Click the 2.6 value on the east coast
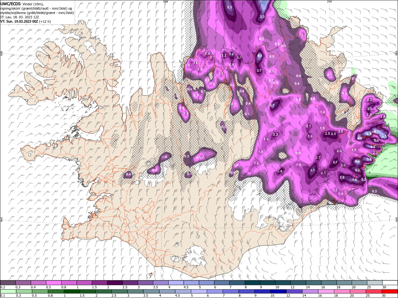Image resolution: width=398 pixels, height=298 pixels. click(383, 116)
